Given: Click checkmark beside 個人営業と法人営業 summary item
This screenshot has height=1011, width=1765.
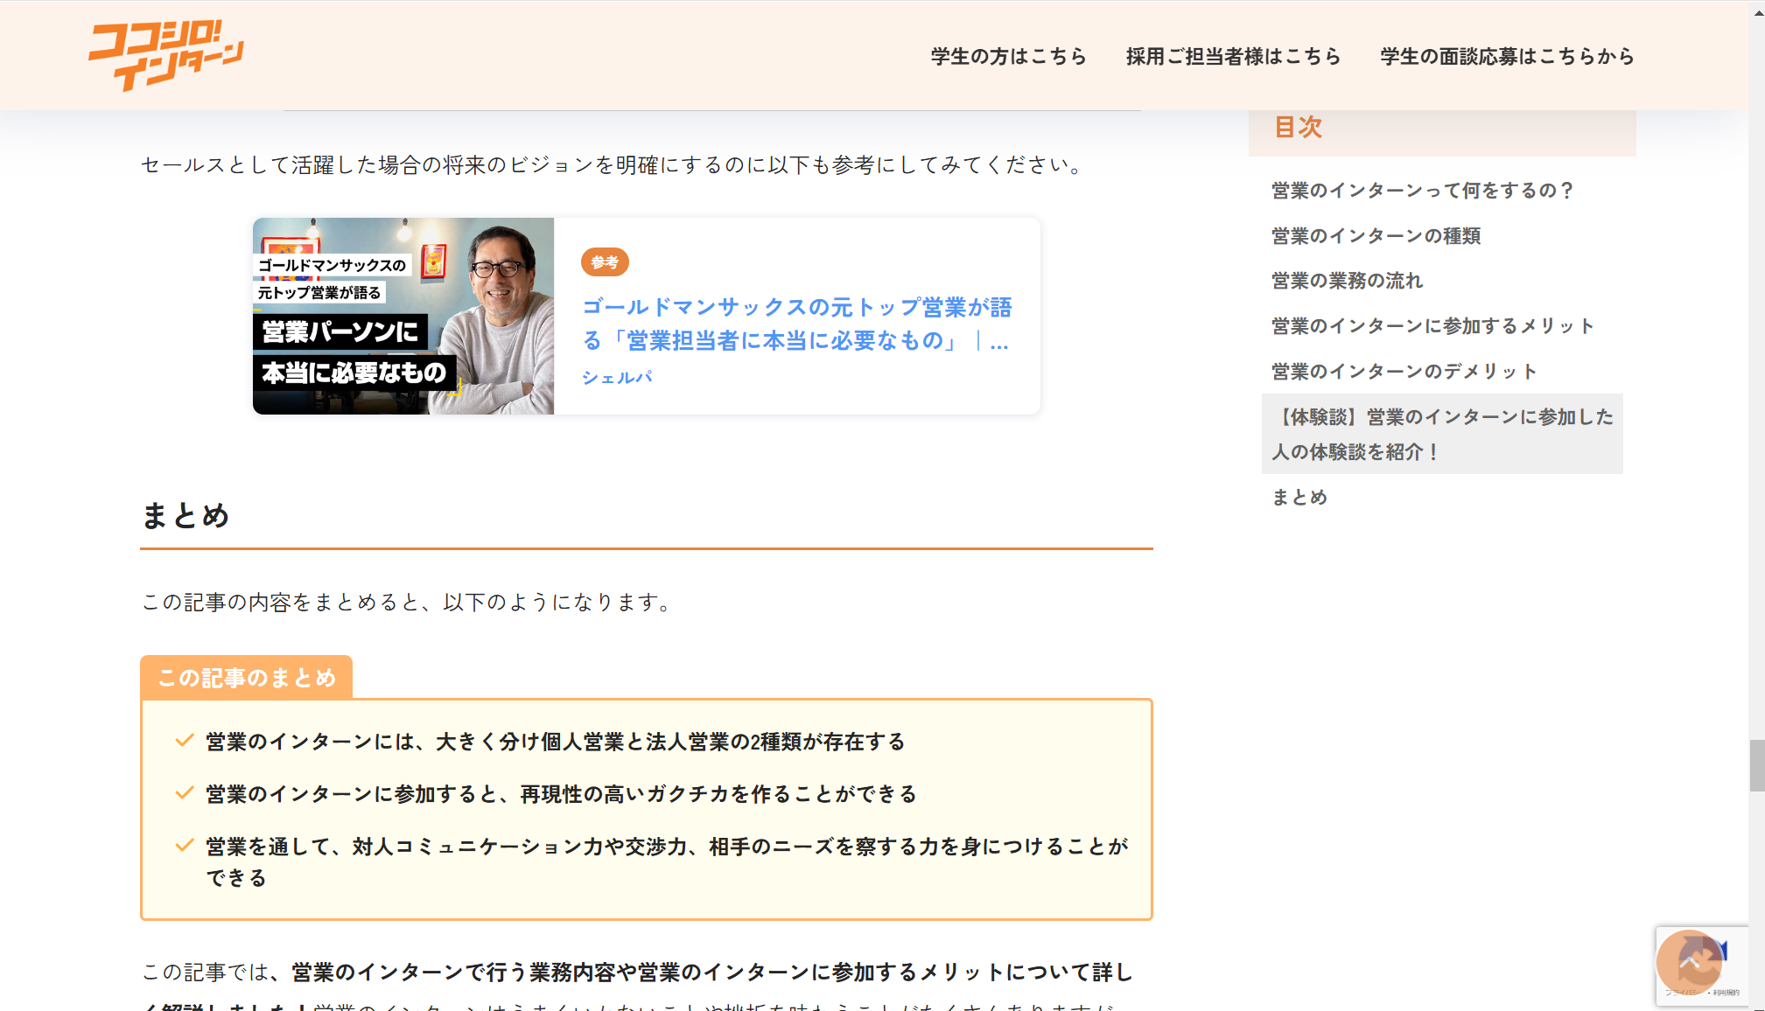Looking at the screenshot, I should coord(184,741).
